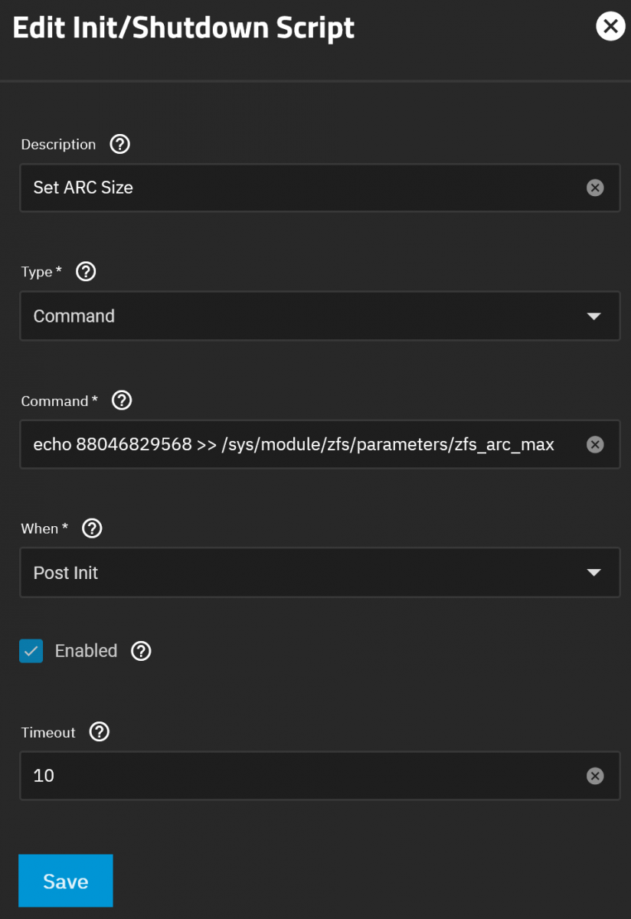Screen dimensions: 631x919
Task: Show help icon beside Enabled checkbox
Action: coord(141,651)
